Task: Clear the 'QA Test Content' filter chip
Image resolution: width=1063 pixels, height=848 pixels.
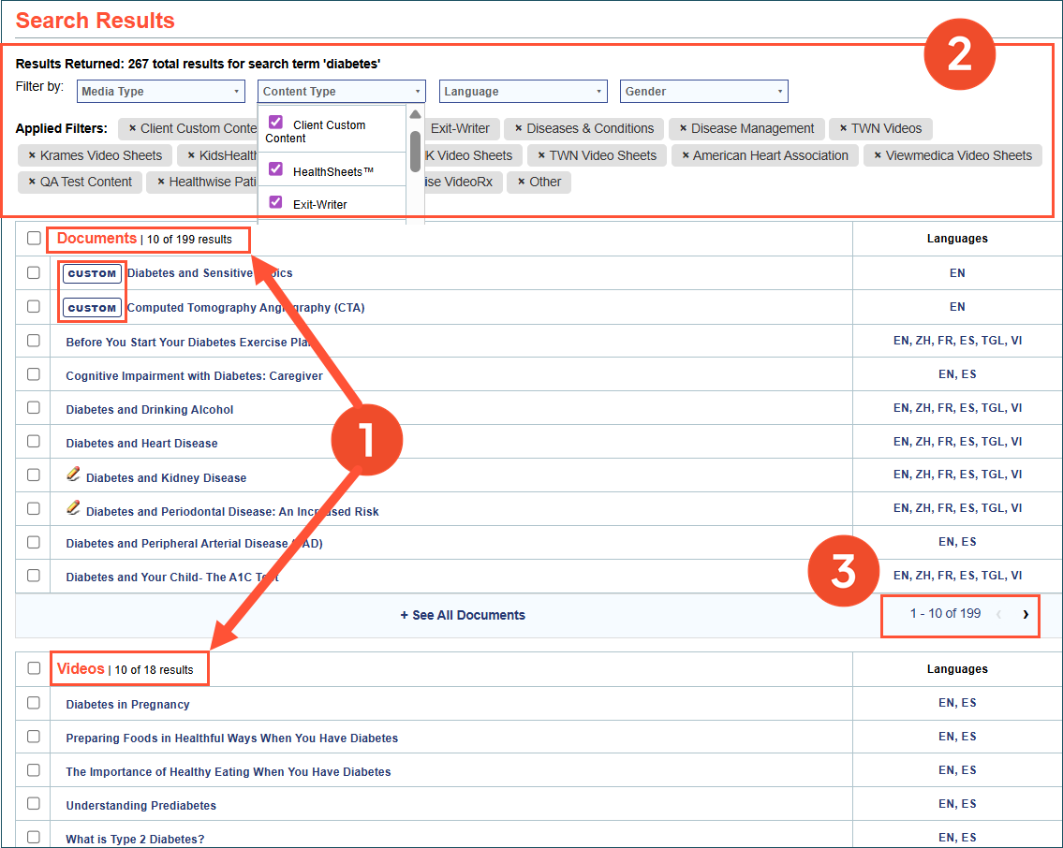Action: click(x=33, y=182)
